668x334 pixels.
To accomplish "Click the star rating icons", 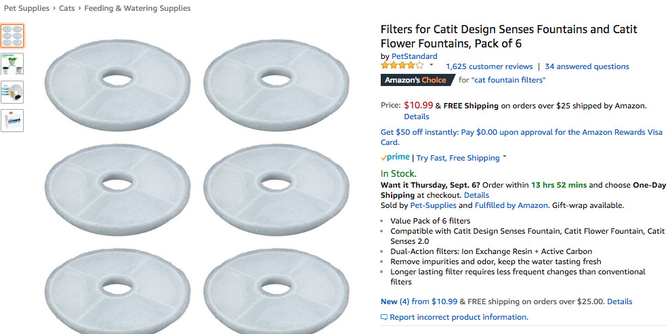I will pyautogui.click(x=402, y=66).
